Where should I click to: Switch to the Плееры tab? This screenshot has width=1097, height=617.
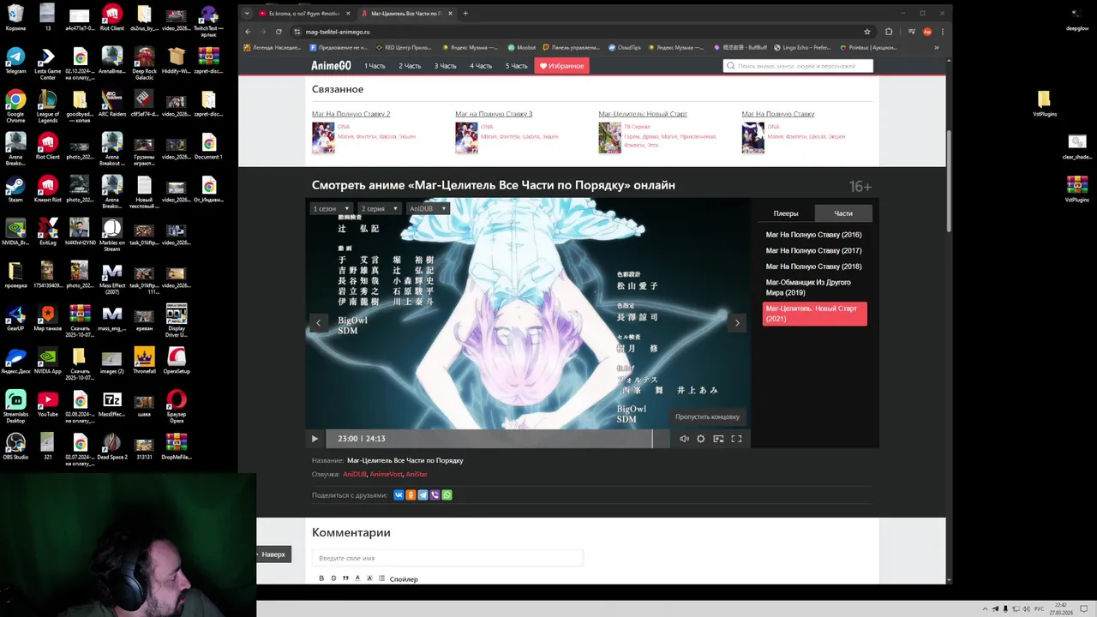(x=786, y=213)
